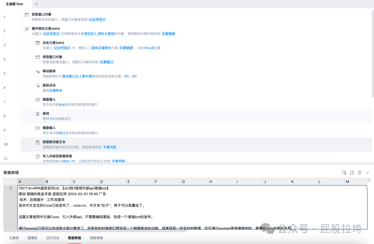The width and height of the screenshot is (374, 244).
Task: Click the 写入内容至数据表格 step icon
Action: [38, 157]
